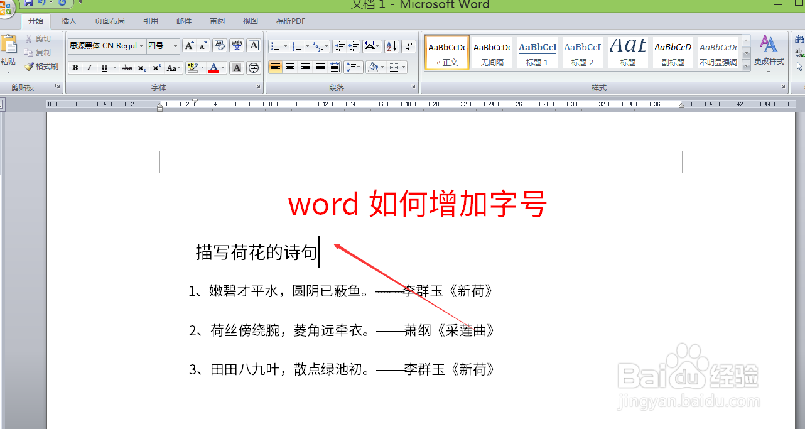Switch to the 插入 (Insert) tab
Screen dimensions: 805x429
coord(68,21)
